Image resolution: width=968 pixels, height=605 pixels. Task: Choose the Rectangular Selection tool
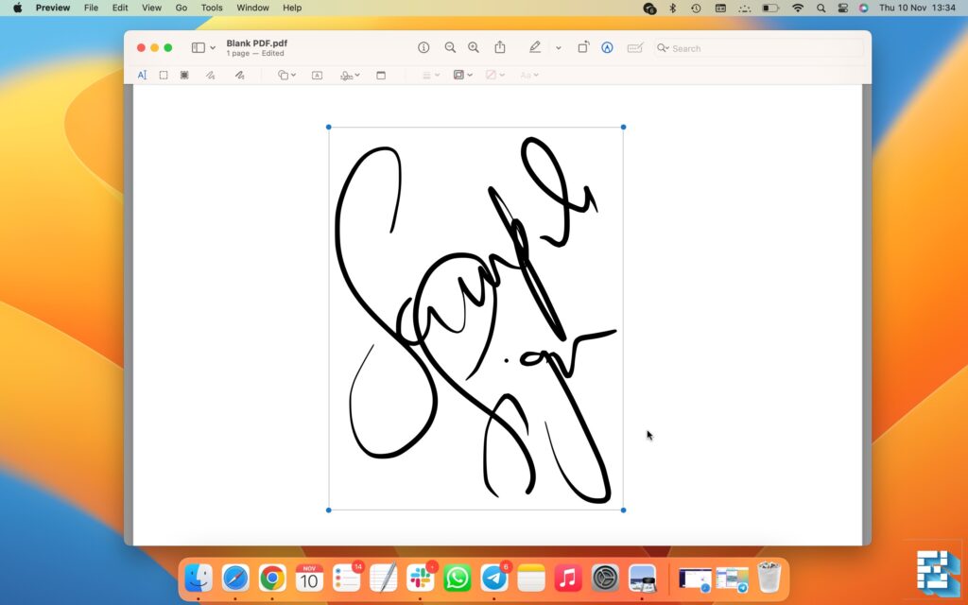click(x=163, y=75)
